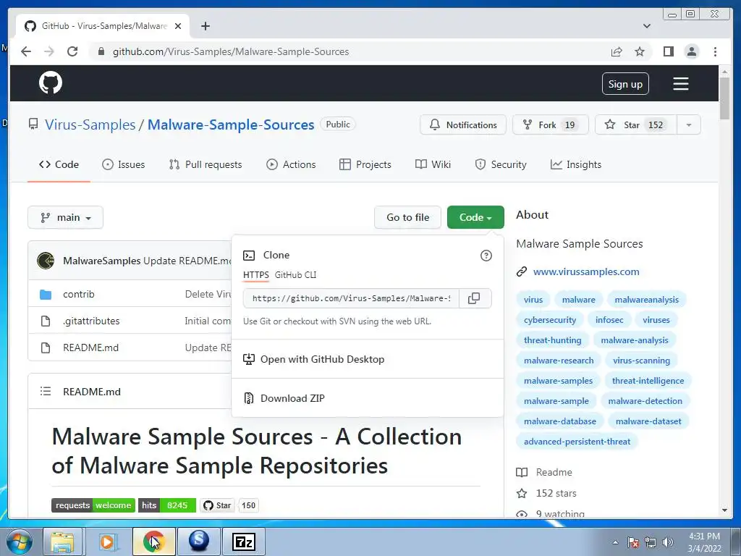Image resolution: width=741 pixels, height=556 pixels.
Task: Open the Security tab
Action: point(501,164)
